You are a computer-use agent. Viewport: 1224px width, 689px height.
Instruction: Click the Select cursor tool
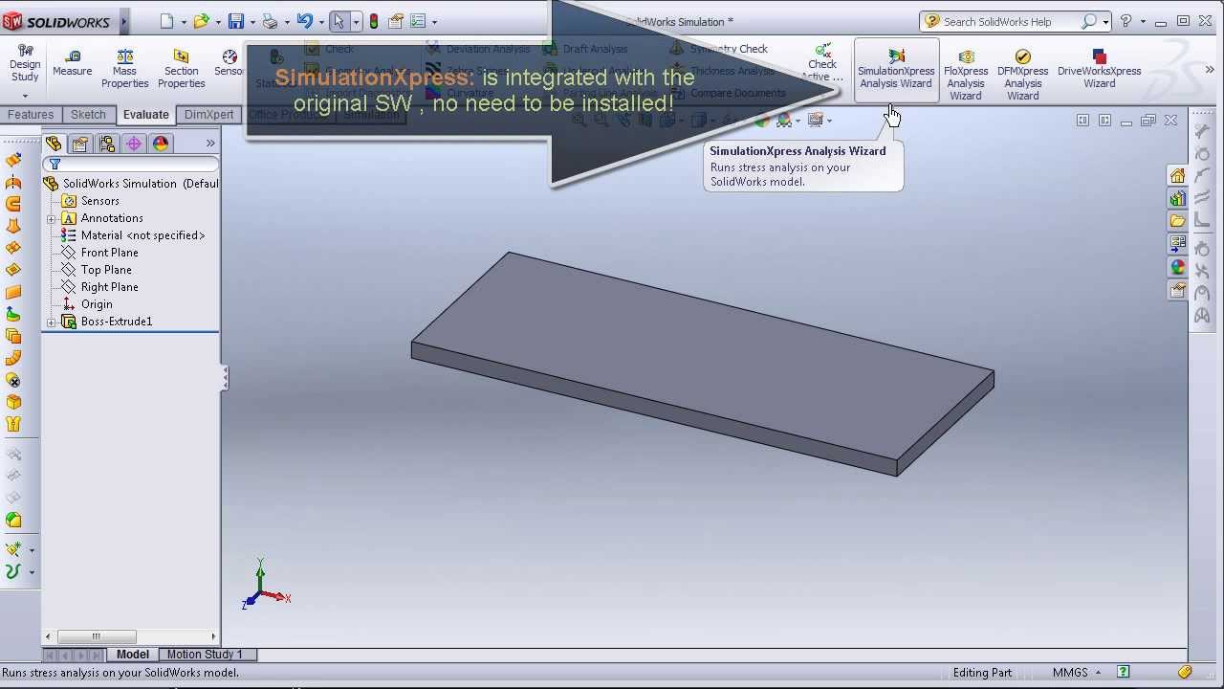point(339,21)
